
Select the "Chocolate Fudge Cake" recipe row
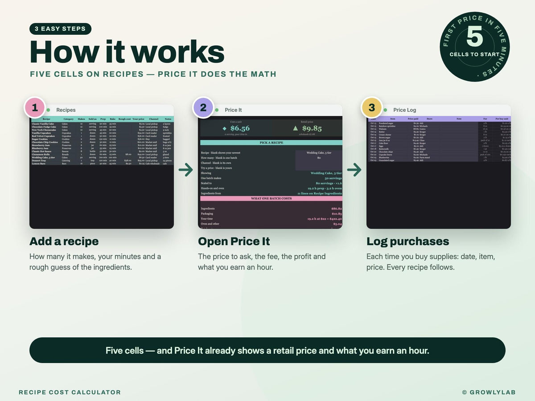click(102, 127)
